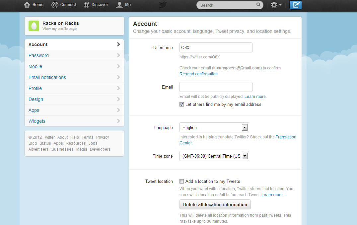Click the chevron on Password row
357x225 pixels.
pyautogui.click(x=118, y=55)
